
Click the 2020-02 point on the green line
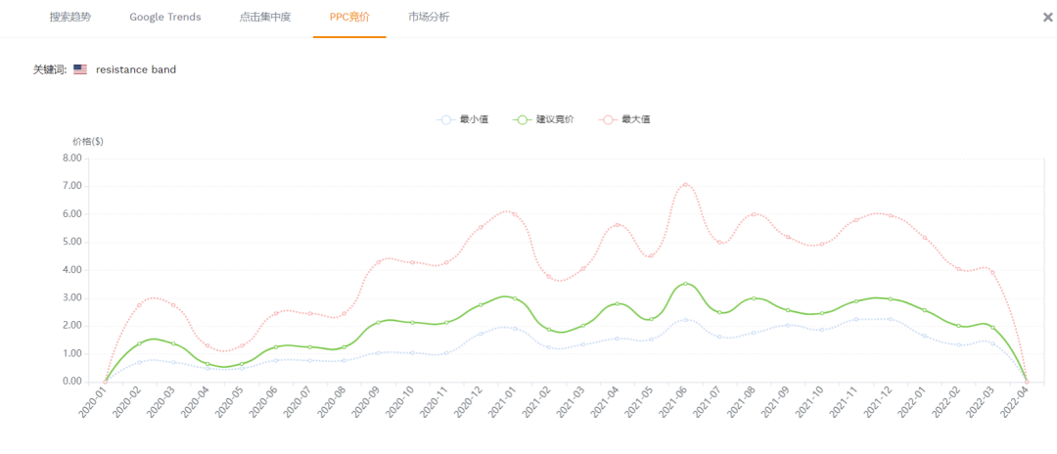pos(139,343)
